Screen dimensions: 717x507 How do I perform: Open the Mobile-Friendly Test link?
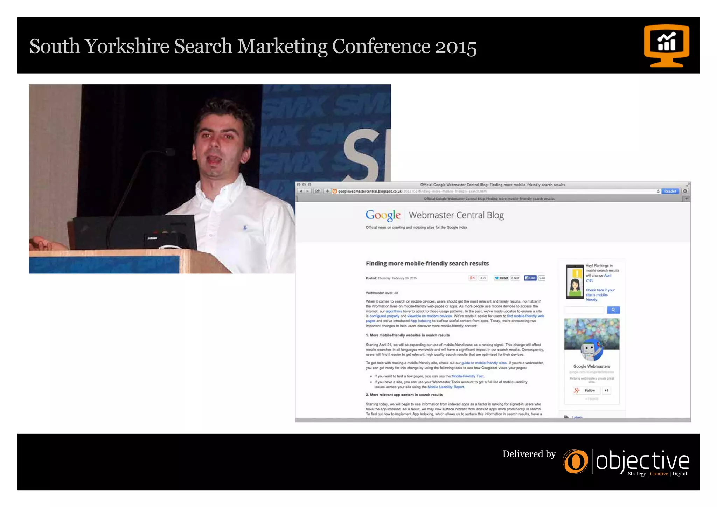[x=467, y=376]
